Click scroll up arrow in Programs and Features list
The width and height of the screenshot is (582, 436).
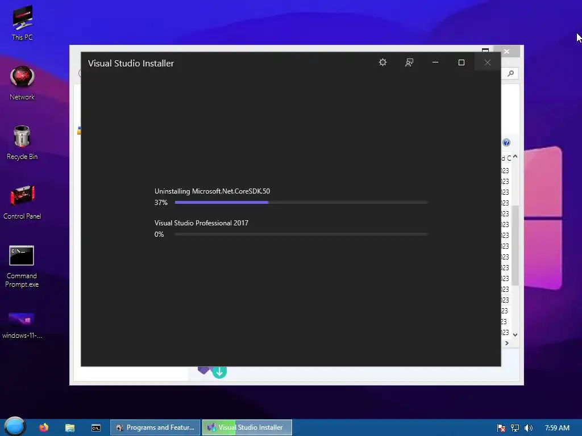pos(515,157)
